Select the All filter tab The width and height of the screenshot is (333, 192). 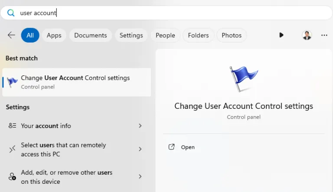30,36
